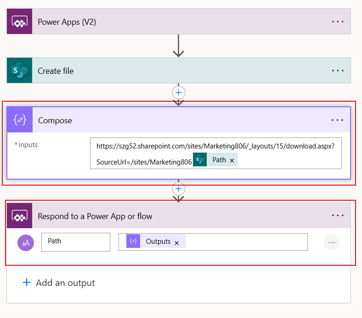Viewport: 362px width, 318px height.
Task: Click the Power Apps (V2) trigger icon
Action: point(20,22)
